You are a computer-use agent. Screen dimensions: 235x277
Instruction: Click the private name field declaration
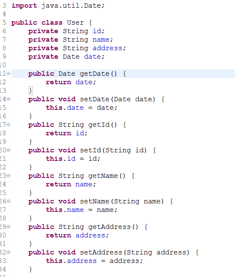[x=70, y=40]
